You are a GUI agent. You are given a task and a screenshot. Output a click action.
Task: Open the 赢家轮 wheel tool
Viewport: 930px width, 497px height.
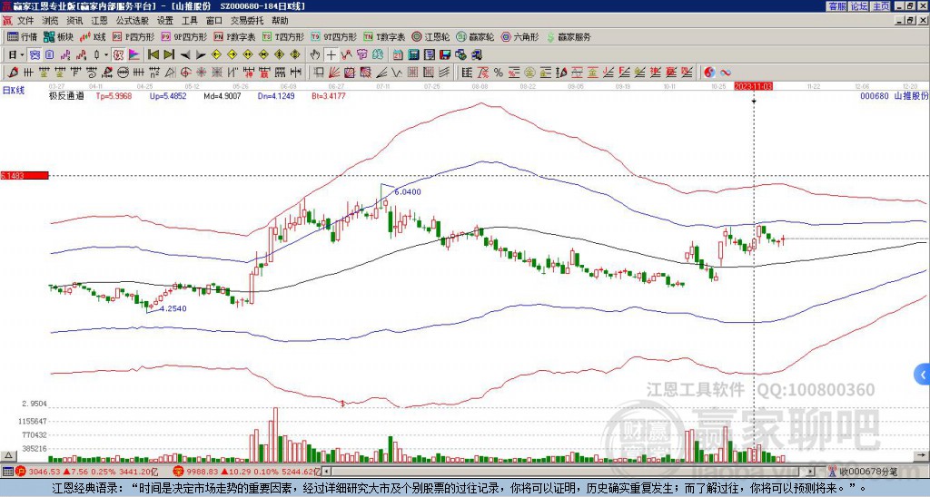pyautogui.click(x=475, y=36)
